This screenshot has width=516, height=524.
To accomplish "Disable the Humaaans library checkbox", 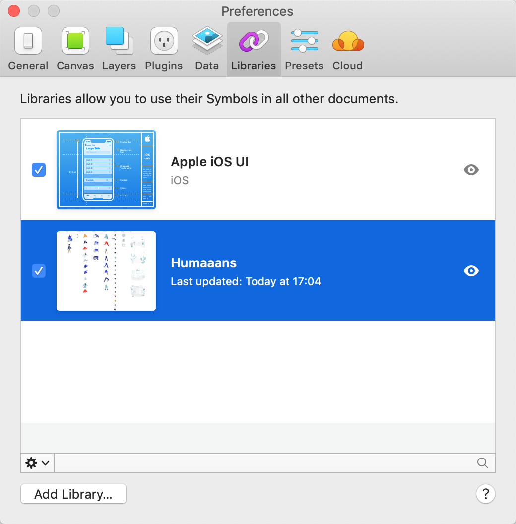I will tap(39, 271).
